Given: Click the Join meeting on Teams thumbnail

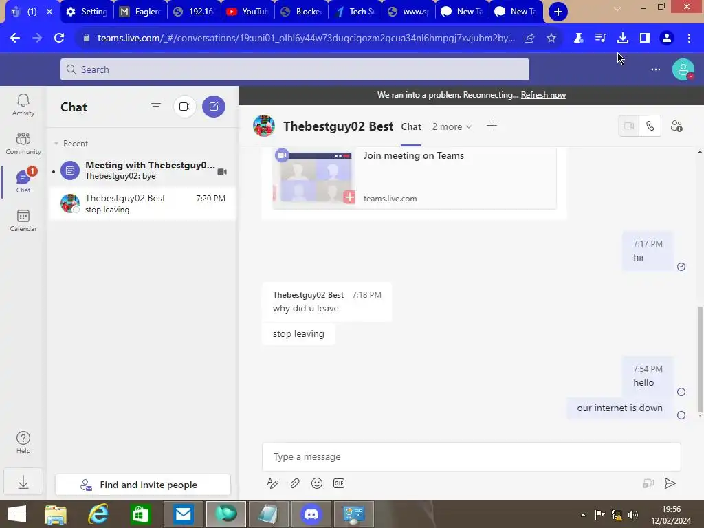Looking at the screenshot, I should [x=315, y=177].
